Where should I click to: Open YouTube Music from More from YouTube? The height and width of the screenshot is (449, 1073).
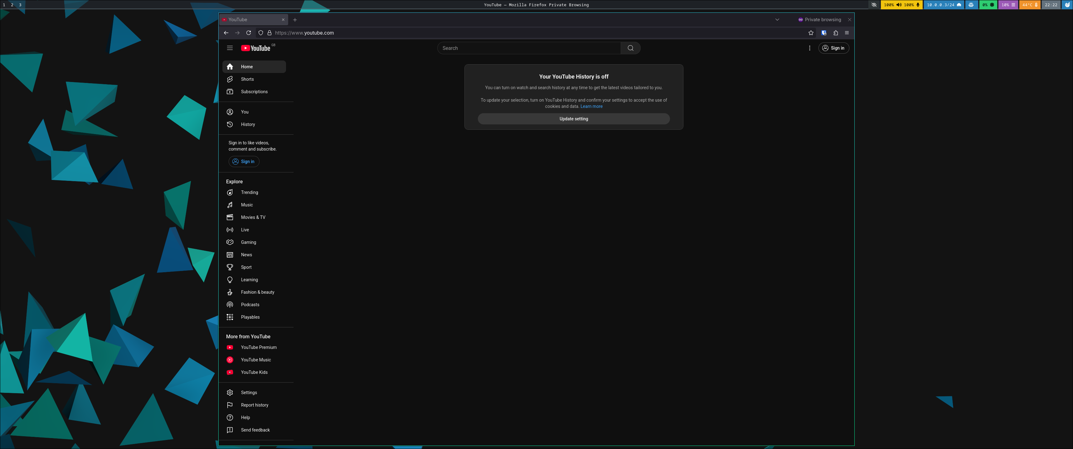pyautogui.click(x=255, y=360)
